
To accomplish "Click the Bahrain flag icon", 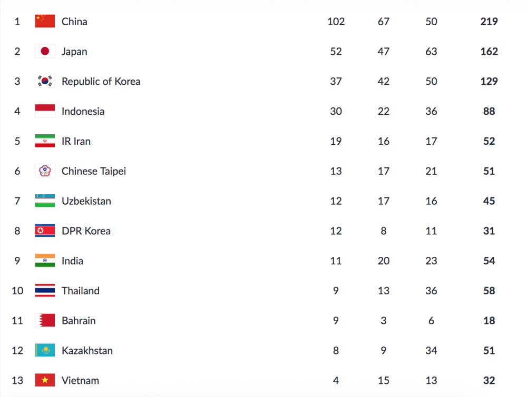I will (x=45, y=321).
